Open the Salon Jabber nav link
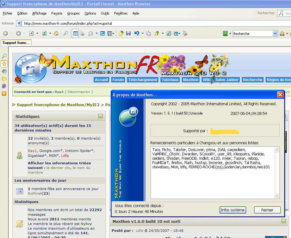The width and height of the screenshot is (291, 238). point(227,80)
